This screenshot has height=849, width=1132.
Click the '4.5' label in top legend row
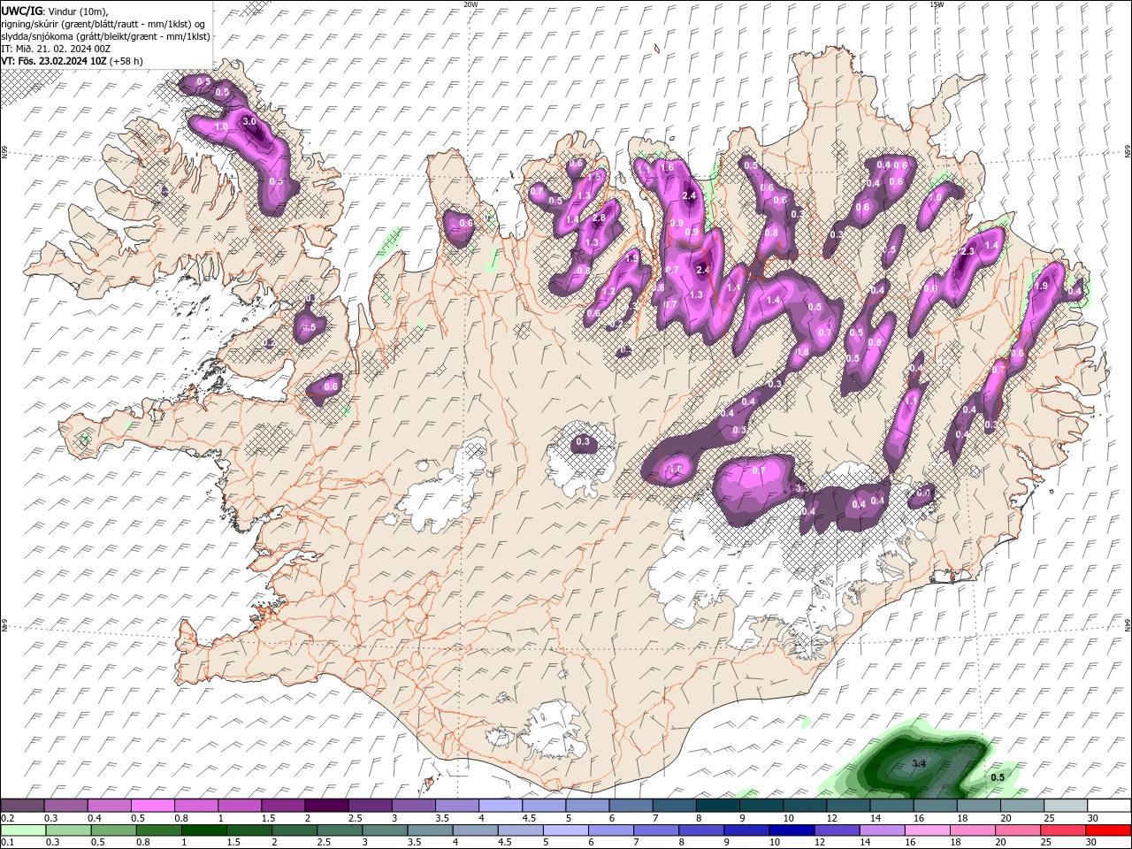pos(529,818)
